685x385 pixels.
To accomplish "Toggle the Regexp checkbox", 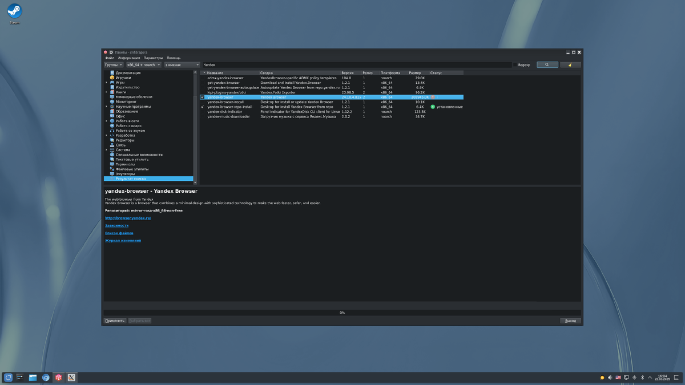I will (x=516, y=65).
